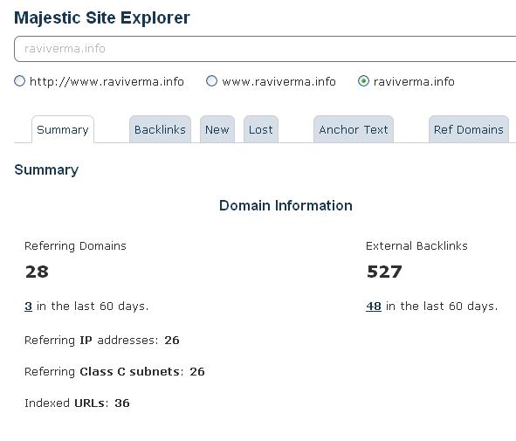516x441 pixels.
Task: Click the Indexed URLs value 36
Action: point(122,403)
